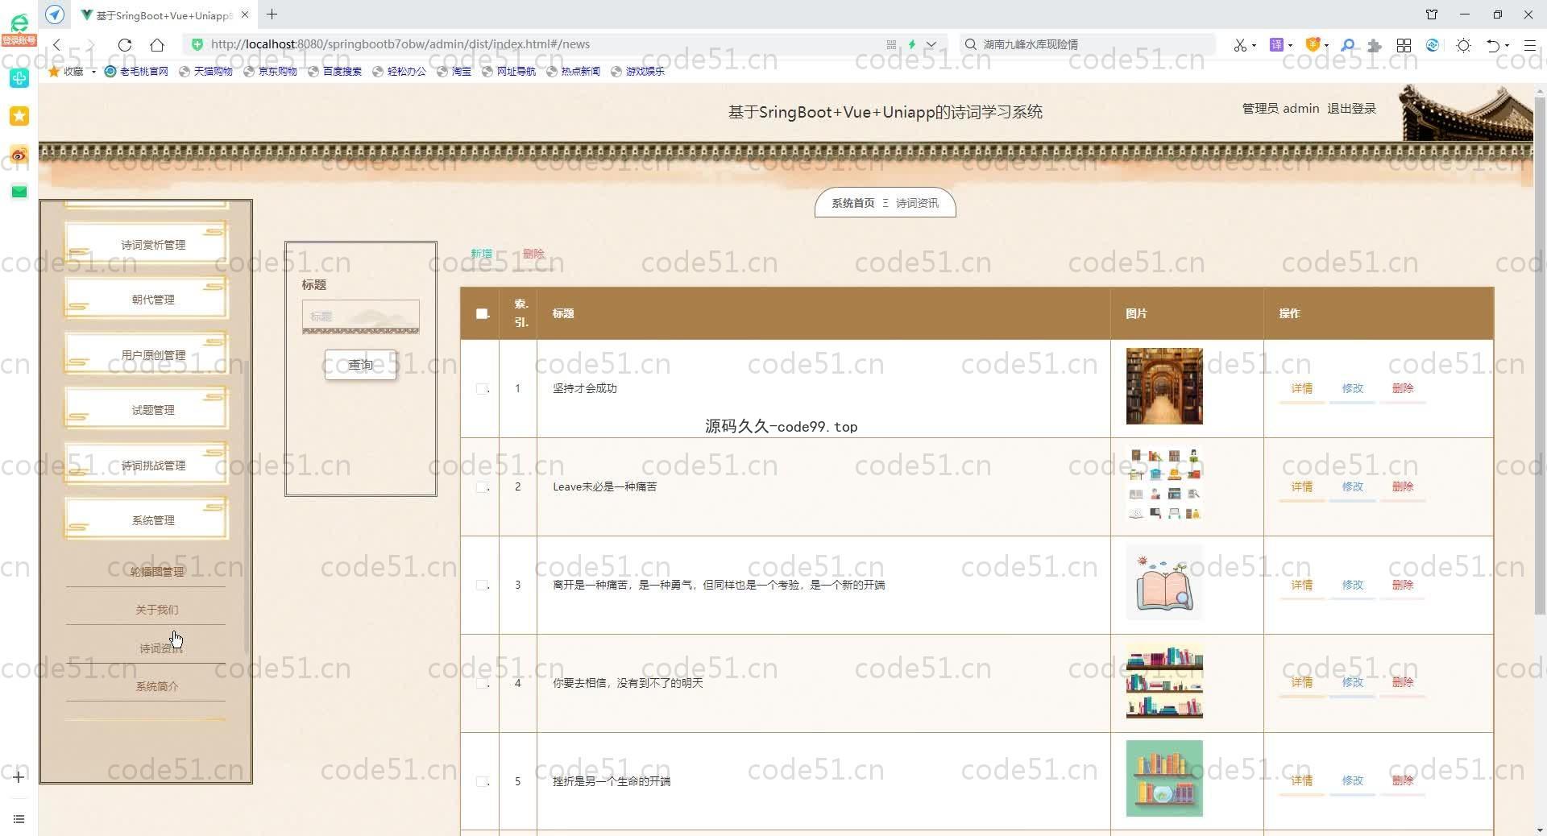
Task: Click the undo arrow toolbar icon
Action: click(x=1493, y=45)
